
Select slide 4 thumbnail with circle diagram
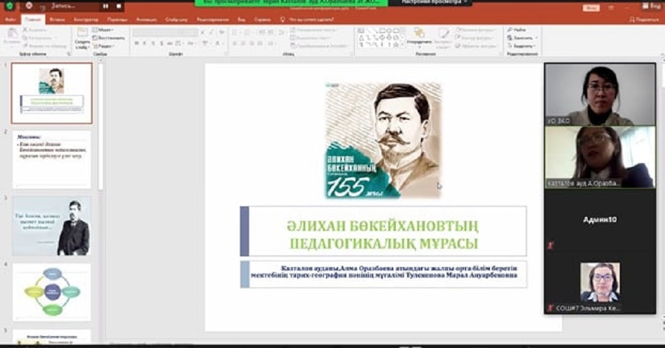pyautogui.click(x=51, y=292)
